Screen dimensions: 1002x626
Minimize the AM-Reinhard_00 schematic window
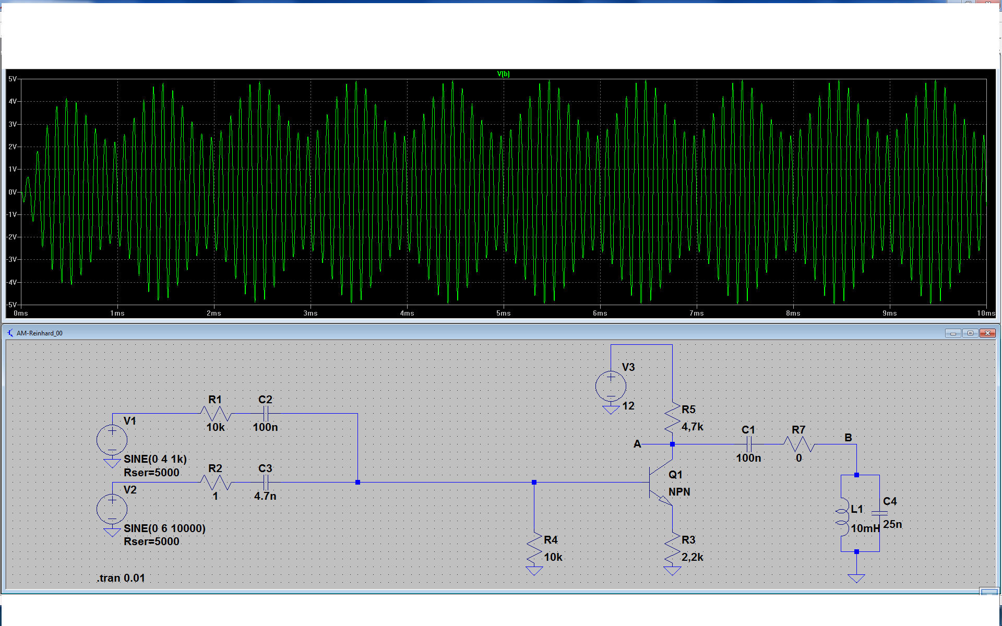point(953,333)
